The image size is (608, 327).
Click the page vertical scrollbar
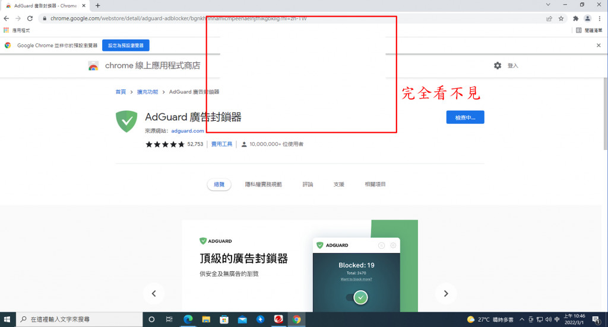pyautogui.click(x=605, y=114)
